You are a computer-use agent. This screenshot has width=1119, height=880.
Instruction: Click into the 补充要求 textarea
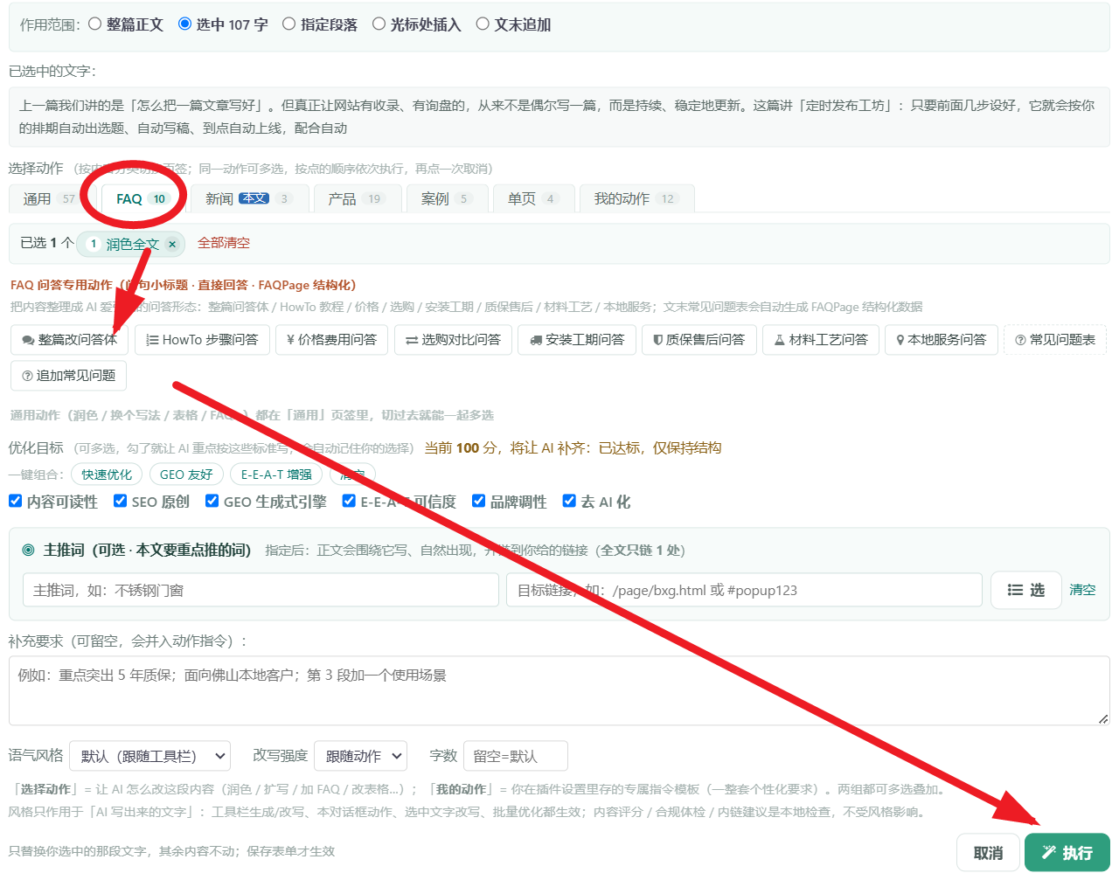pyautogui.click(x=559, y=690)
